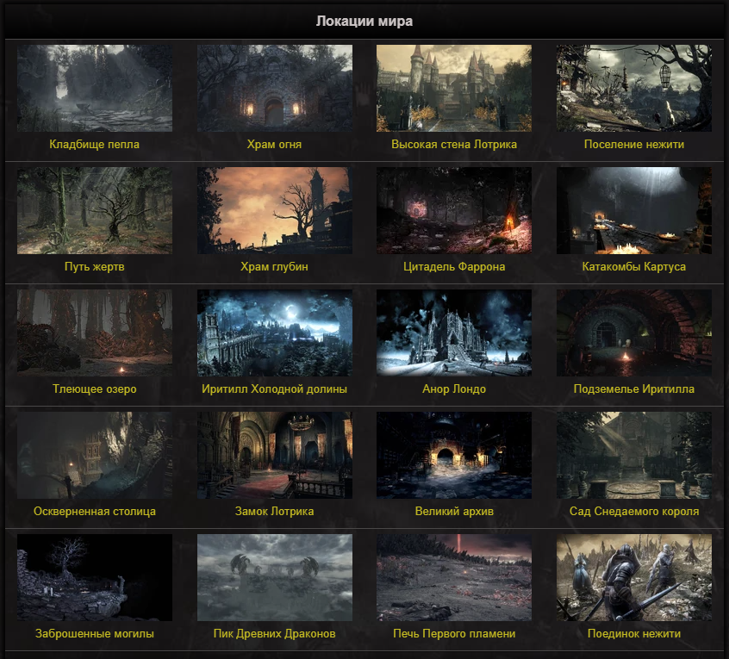Open the Поселение нежити thumbnail
Viewport: 729px width, 659px height.
[634, 89]
